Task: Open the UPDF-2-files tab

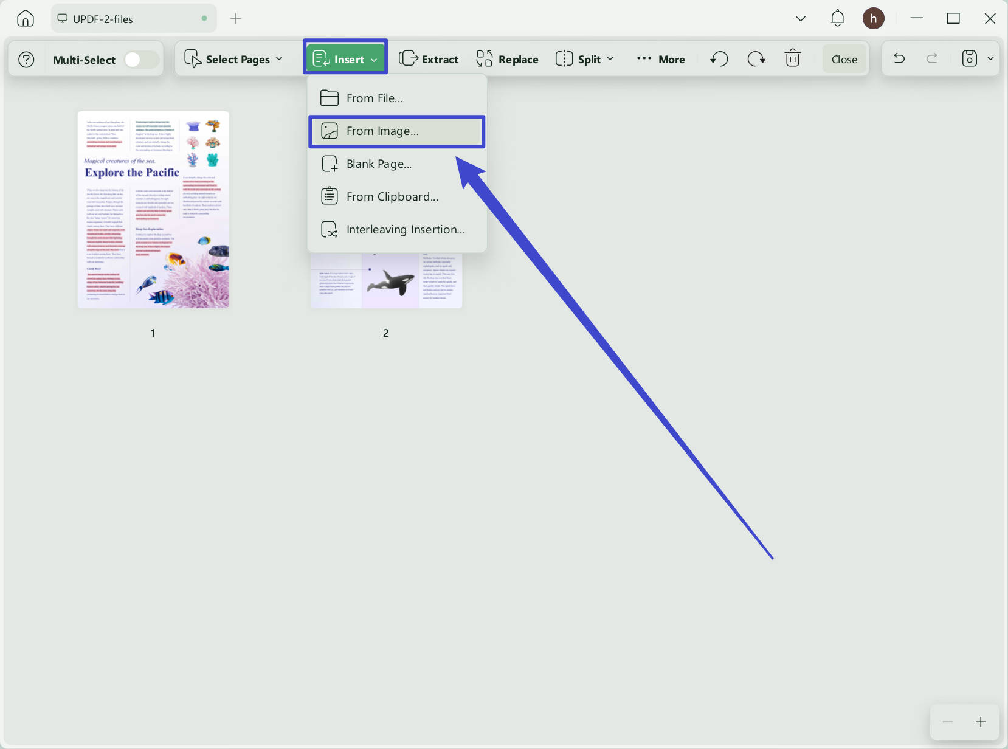Action: coord(134,18)
